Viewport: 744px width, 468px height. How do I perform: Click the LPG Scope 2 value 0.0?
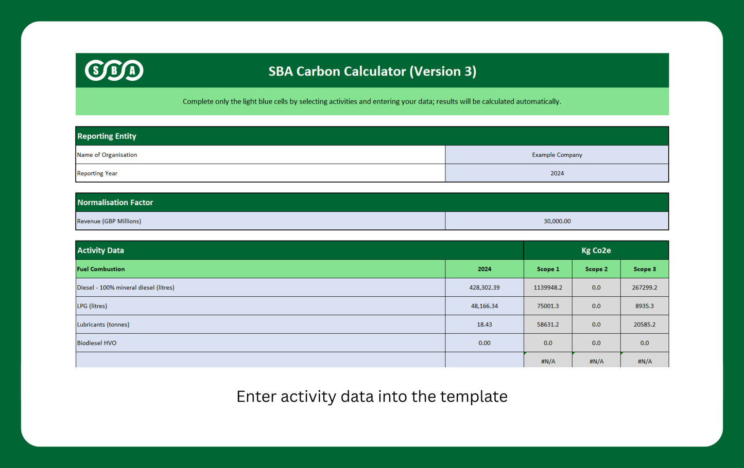click(596, 306)
